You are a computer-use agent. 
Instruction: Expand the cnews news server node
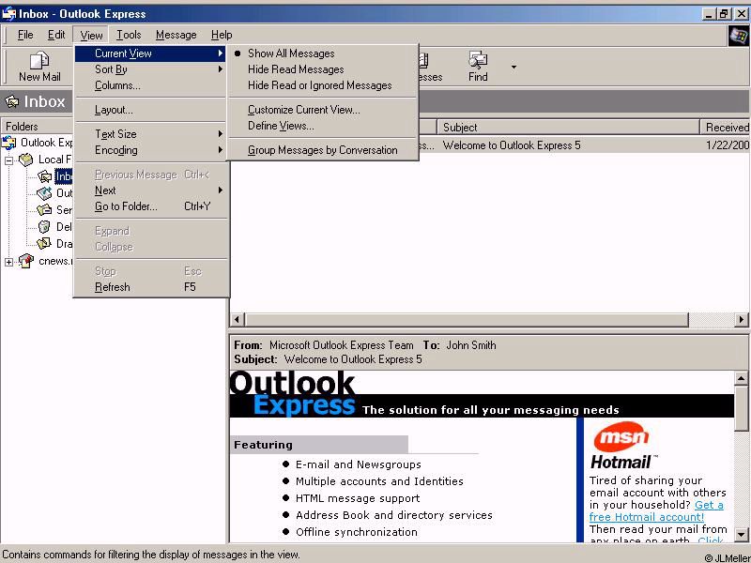pyautogui.click(x=9, y=262)
